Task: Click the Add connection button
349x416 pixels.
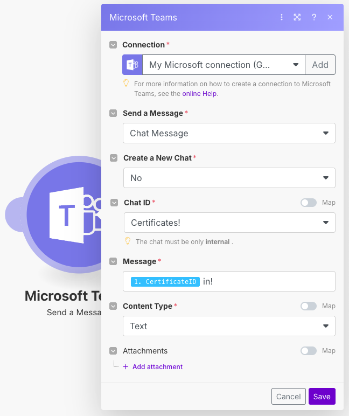Action: (x=320, y=65)
